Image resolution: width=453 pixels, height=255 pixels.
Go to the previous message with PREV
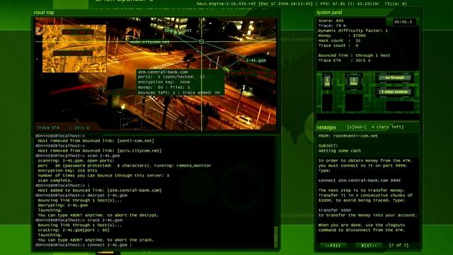(333, 246)
